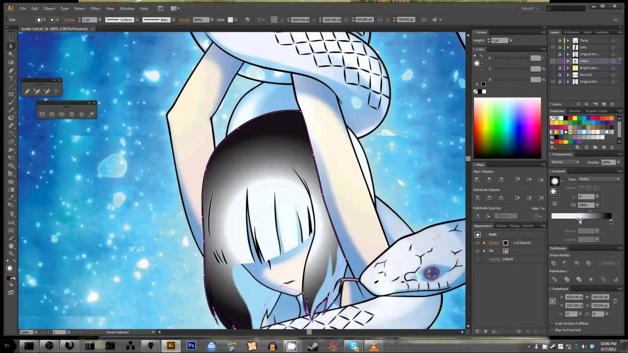
Task: Click the X position field in the Transform panel
Action: point(575,297)
